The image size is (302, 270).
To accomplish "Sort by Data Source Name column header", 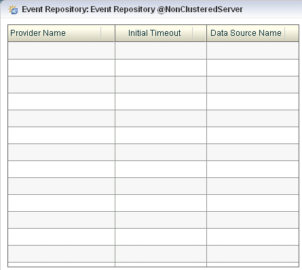I will click(246, 33).
